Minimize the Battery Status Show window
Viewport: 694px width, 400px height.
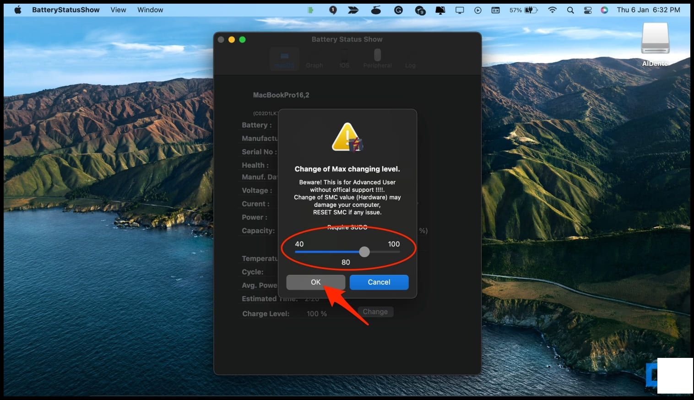click(x=232, y=40)
